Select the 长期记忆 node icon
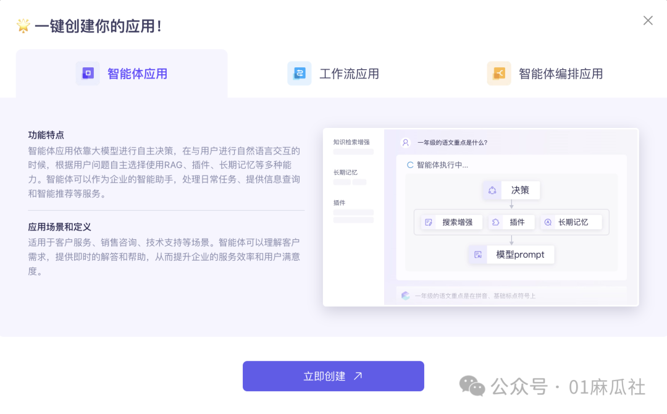667x414 pixels. point(548,222)
